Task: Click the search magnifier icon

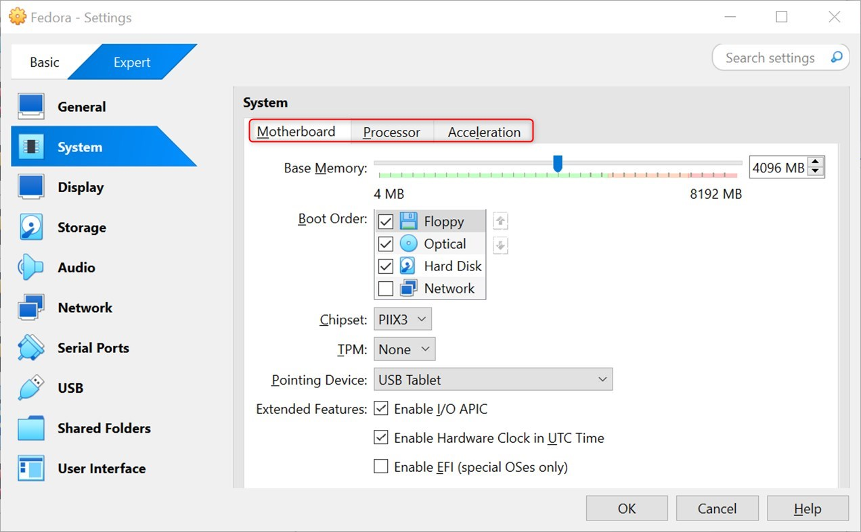Action: (837, 57)
